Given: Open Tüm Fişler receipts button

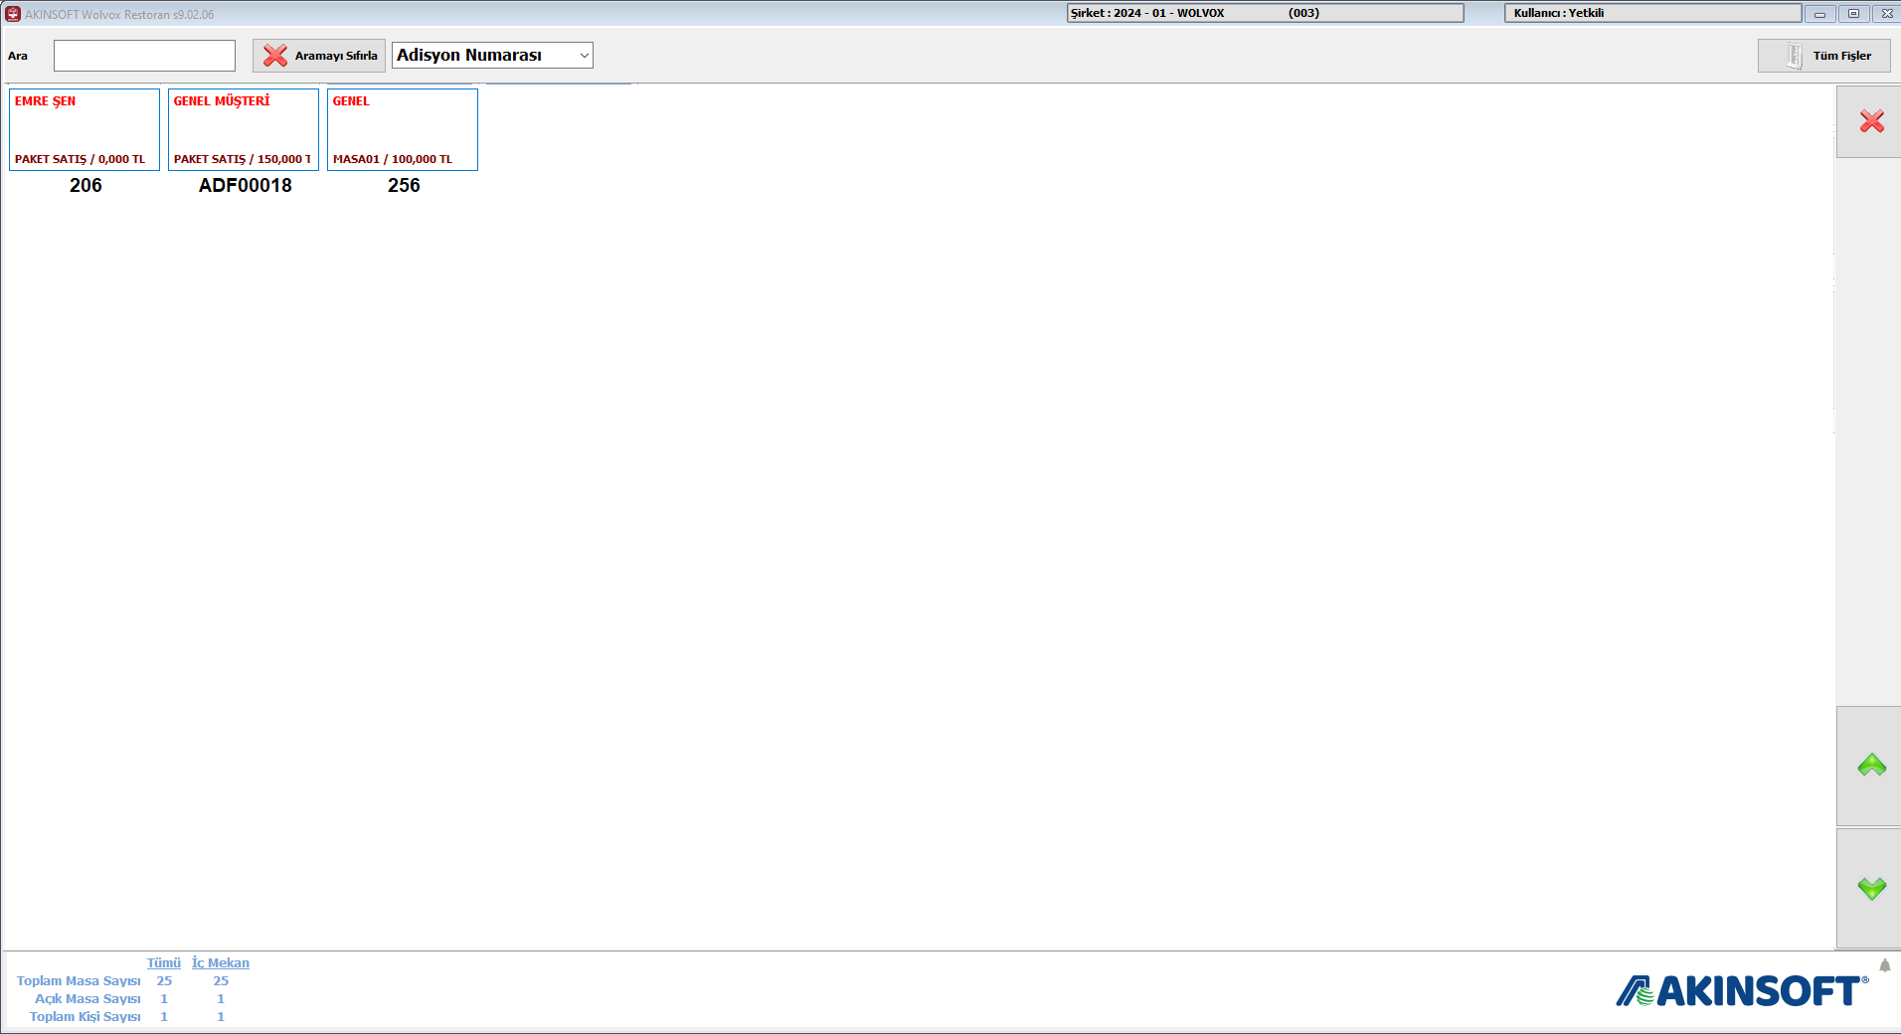Looking at the screenshot, I should tap(1823, 56).
